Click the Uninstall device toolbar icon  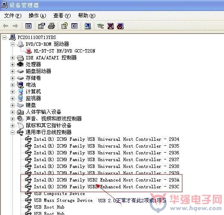tap(111, 26)
